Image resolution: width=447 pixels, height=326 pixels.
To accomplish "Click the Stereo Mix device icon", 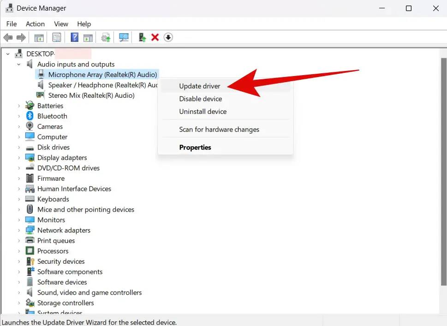I will point(40,95).
